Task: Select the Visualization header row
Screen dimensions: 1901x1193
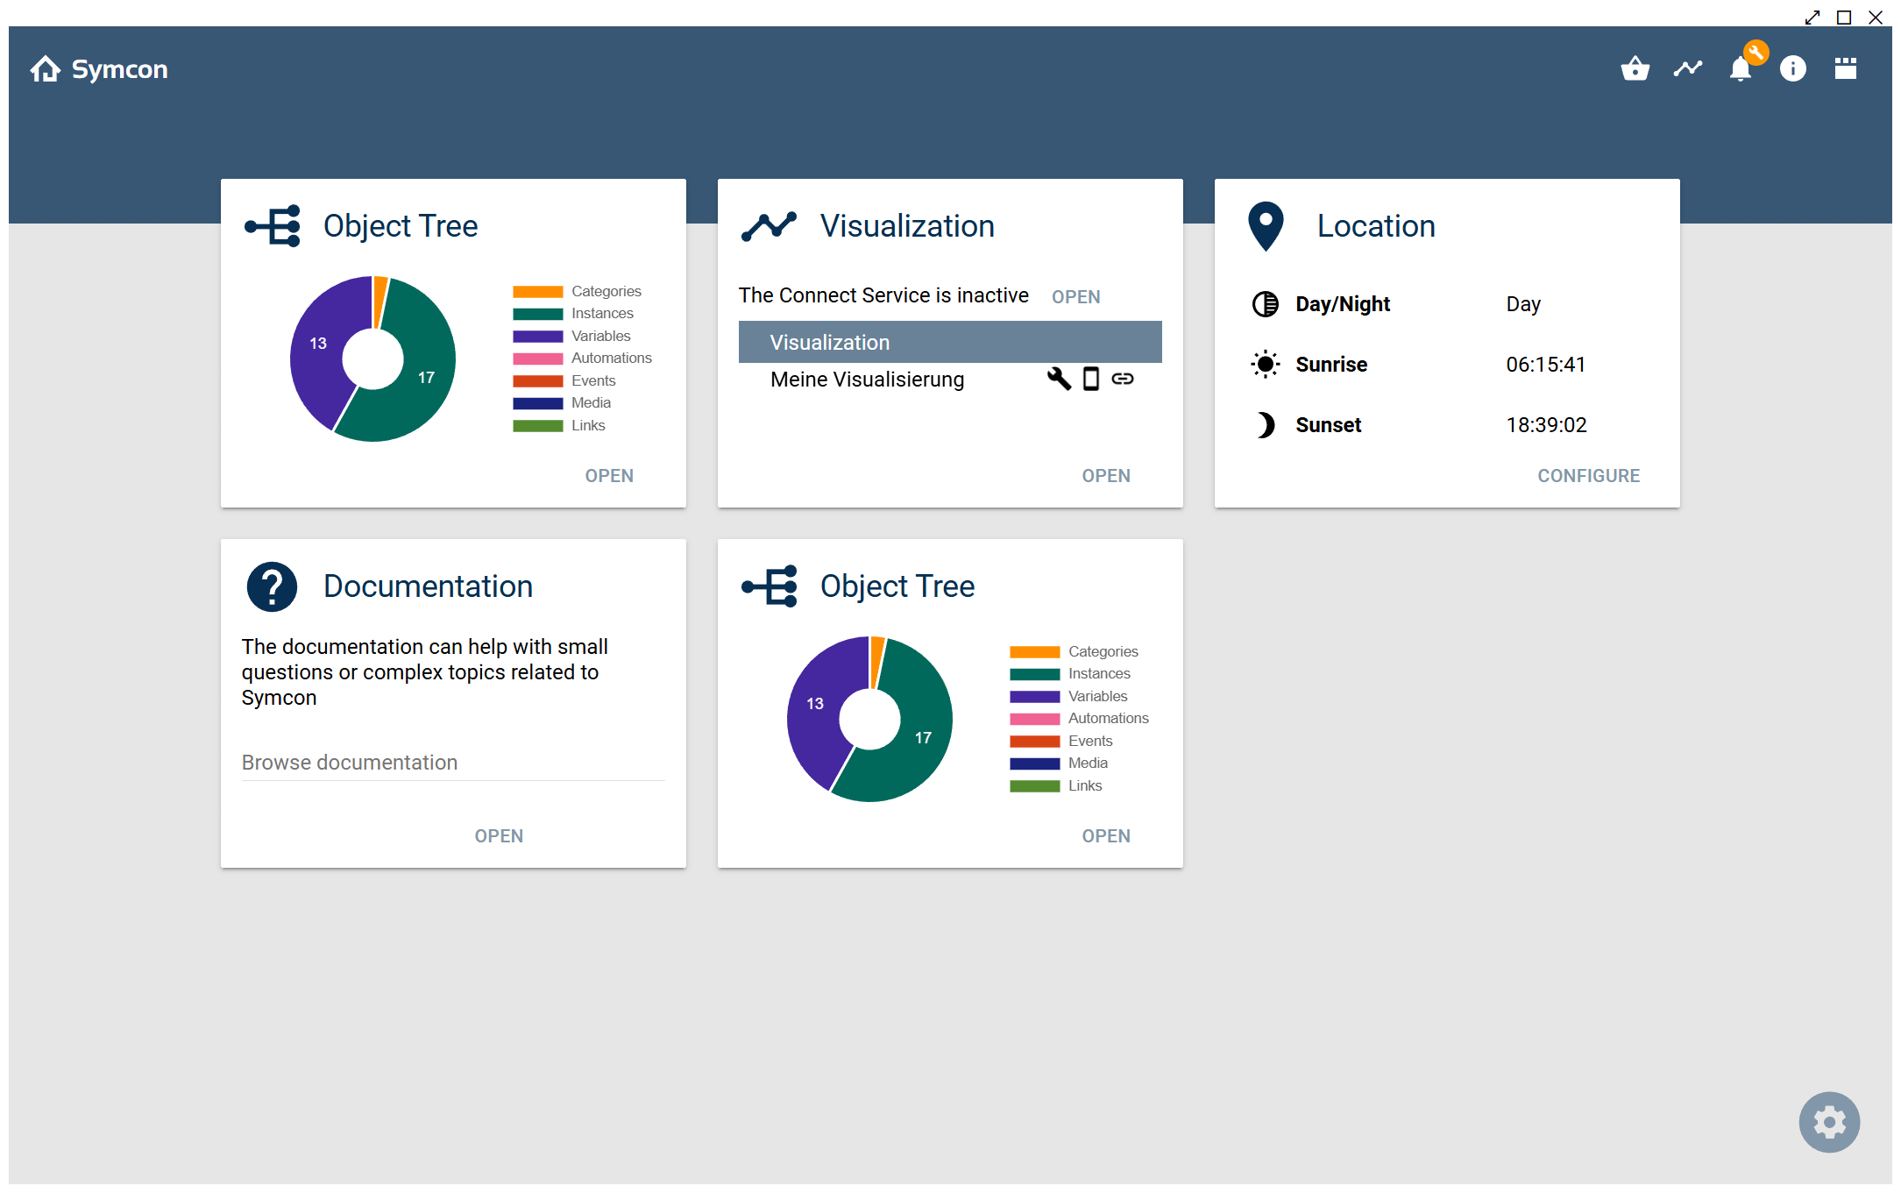Action: [949, 342]
